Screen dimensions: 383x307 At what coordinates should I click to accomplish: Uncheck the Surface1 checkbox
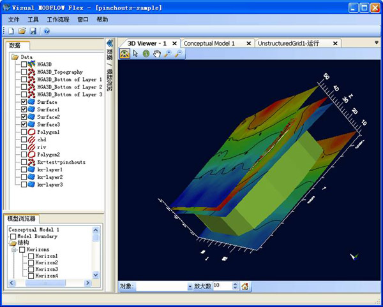click(24, 110)
